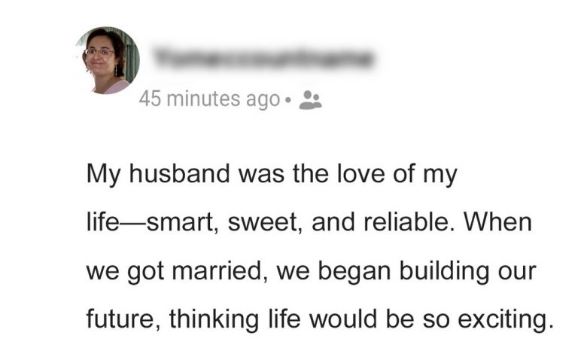
Task: Click the dot separator after timestamp
Action: (288, 101)
